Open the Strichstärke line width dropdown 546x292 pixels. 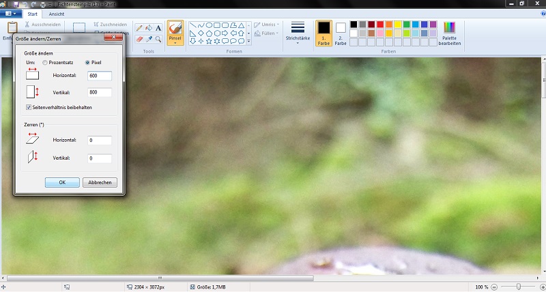point(298,31)
